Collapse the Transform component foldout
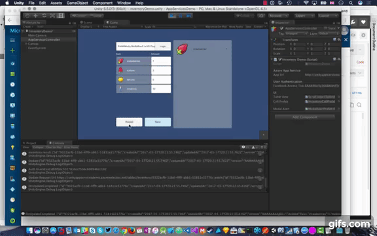Screen dimensions: 377x236 pyautogui.click(x=272, y=39)
